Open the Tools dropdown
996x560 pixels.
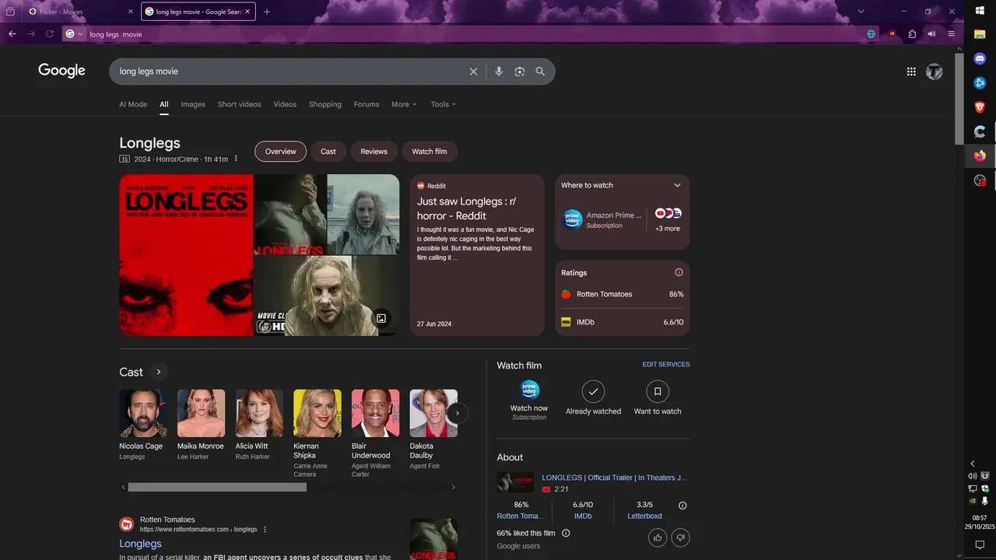tap(444, 104)
